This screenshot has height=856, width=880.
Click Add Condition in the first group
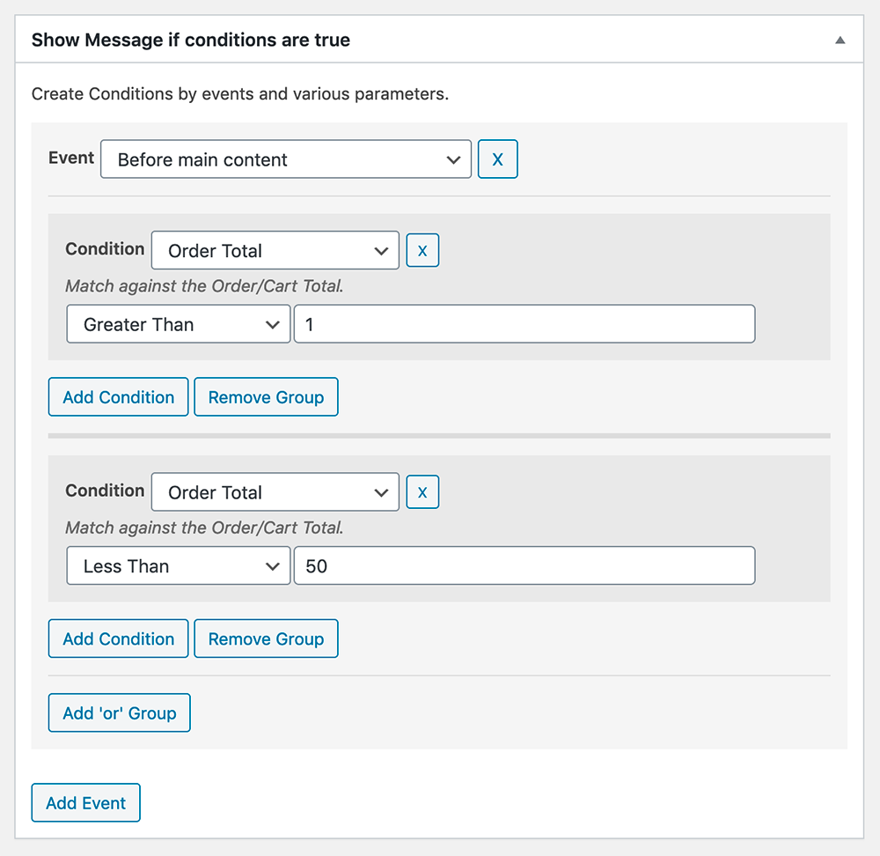(x=118, y=396)
